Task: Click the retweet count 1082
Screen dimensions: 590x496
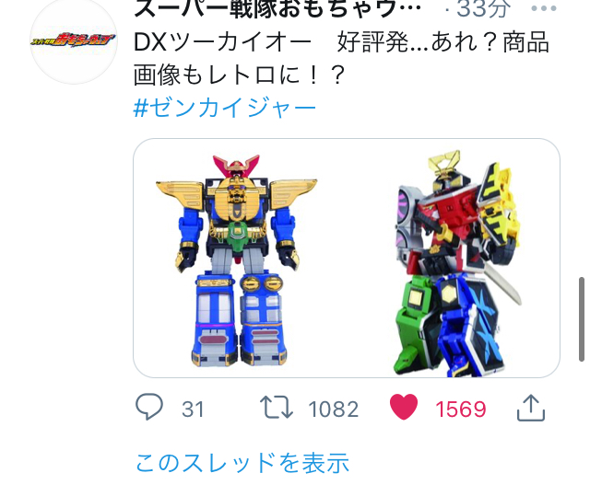Action: pos(334,409)
